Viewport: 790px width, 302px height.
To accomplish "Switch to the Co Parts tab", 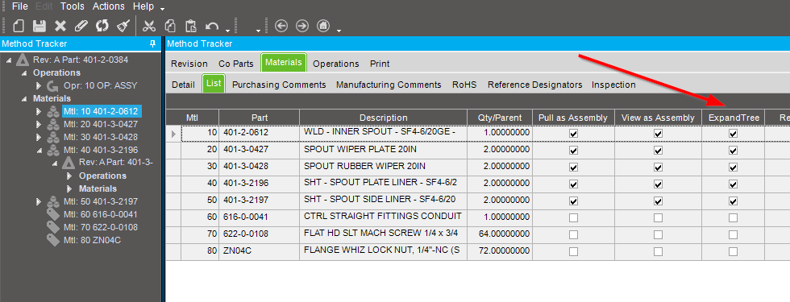I will tap(235, 64).
